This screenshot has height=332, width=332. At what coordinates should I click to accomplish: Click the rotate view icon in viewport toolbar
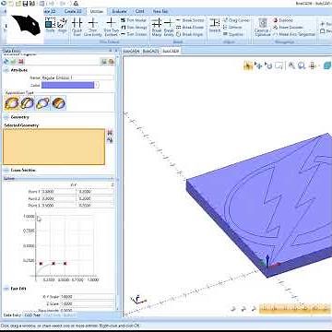pos(269,65)
